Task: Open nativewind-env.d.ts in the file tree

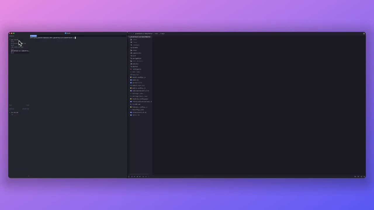Action: pyautogui.click(x=140, y=91)
